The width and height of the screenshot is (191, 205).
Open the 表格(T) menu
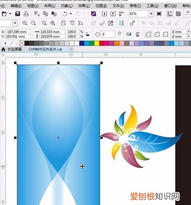click(135, 6)
